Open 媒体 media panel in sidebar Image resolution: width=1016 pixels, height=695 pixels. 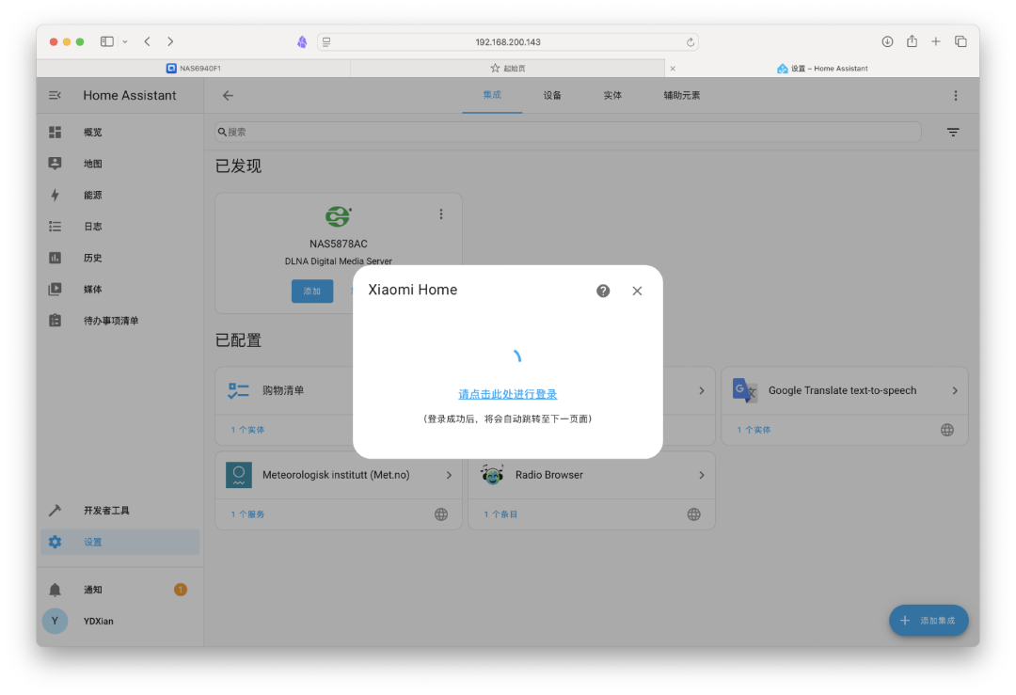(x=92, y=290)
